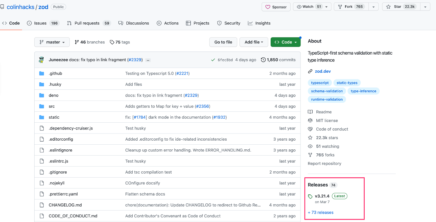The height and width of the screenshot is (222, 436).
Task: Click the deno folder icon
Action: point(42,95)
